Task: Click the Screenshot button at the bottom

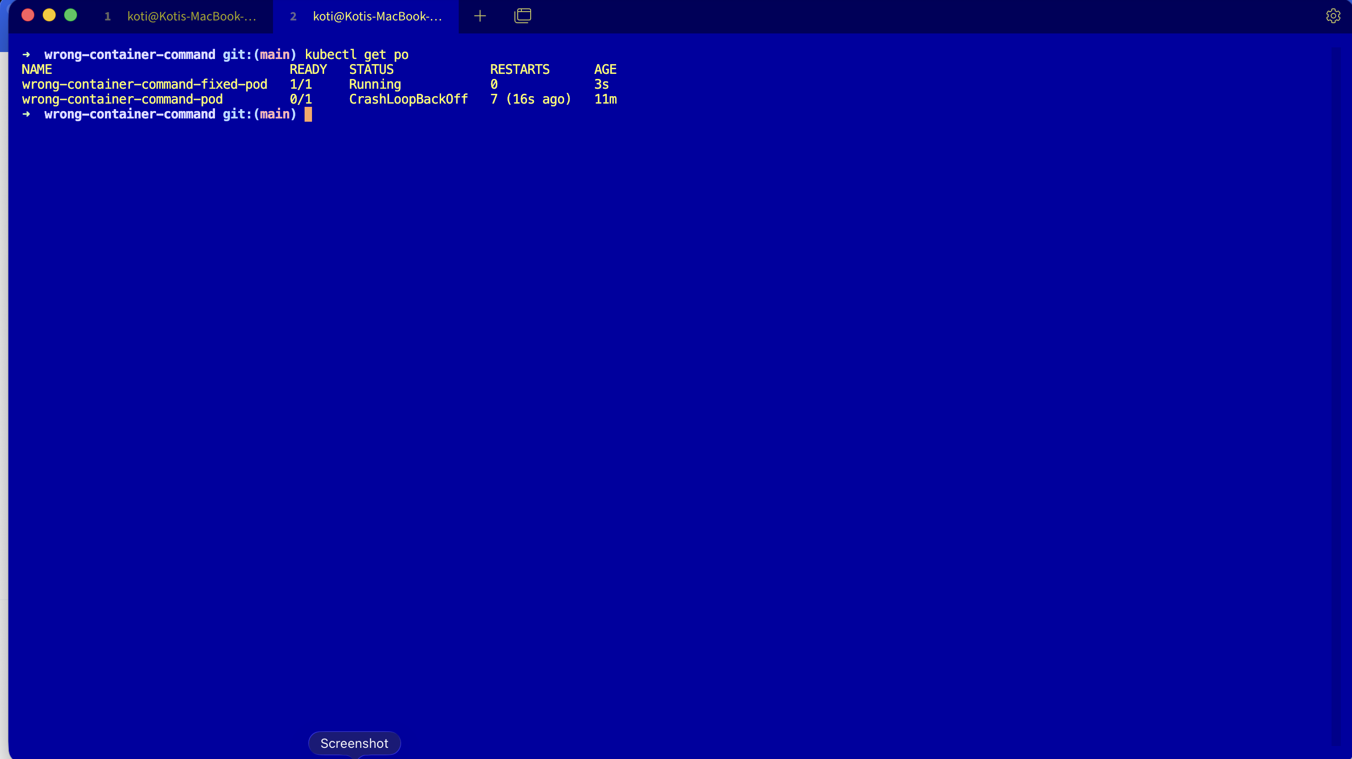Action: [354, 743]
